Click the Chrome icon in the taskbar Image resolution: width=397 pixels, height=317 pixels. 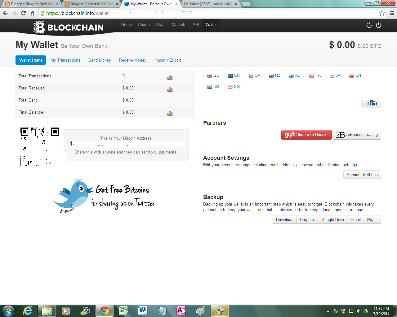[x=105, y=311]
